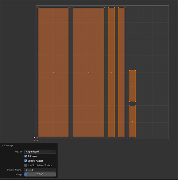The image size is (178, 180).
Task: Disable the Fill Holes checkbox
Action: [26, 156]
